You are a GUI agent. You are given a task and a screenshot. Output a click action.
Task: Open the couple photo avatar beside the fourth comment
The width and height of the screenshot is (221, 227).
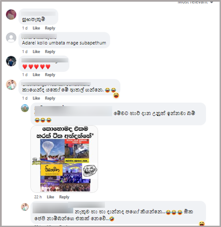11,84
